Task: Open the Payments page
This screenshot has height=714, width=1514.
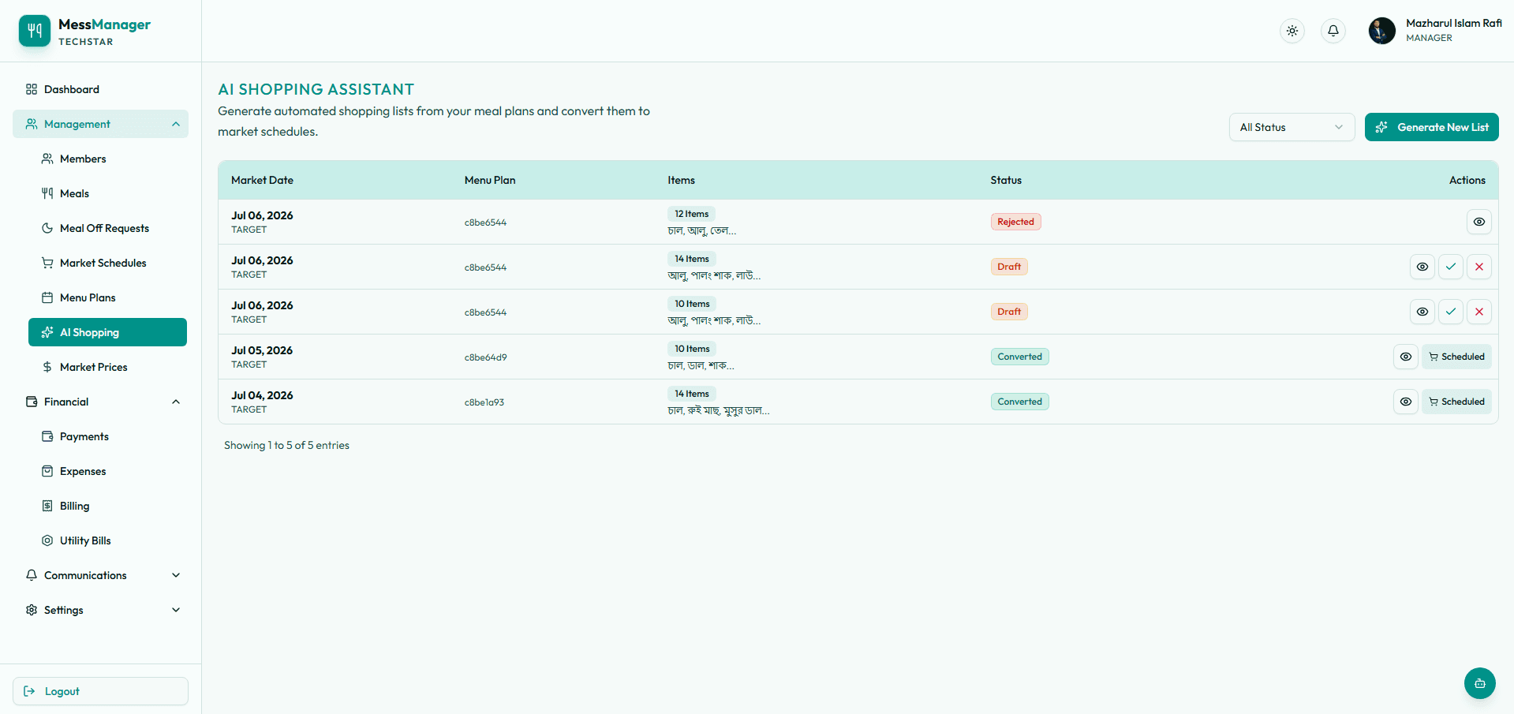Action: (107, 436)
